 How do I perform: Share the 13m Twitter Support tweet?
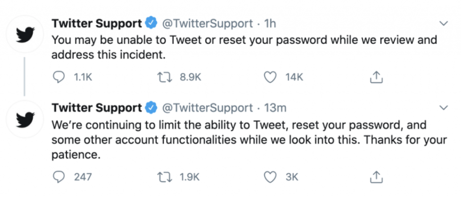tap(376, 177)
